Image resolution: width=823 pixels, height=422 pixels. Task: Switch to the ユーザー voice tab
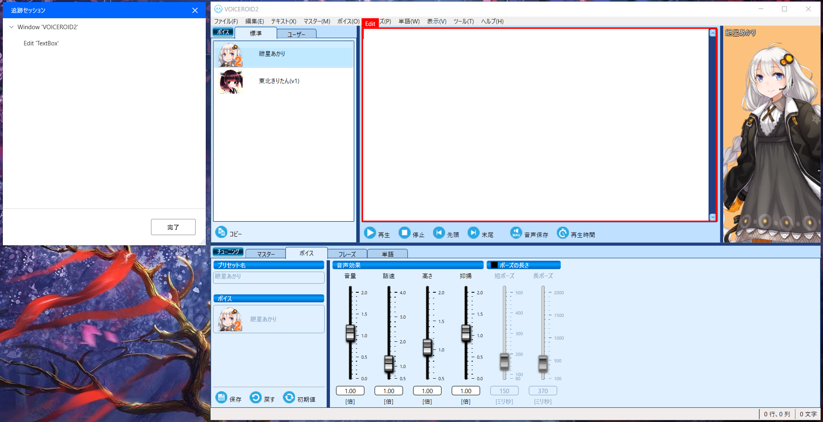tap(296, 34)
